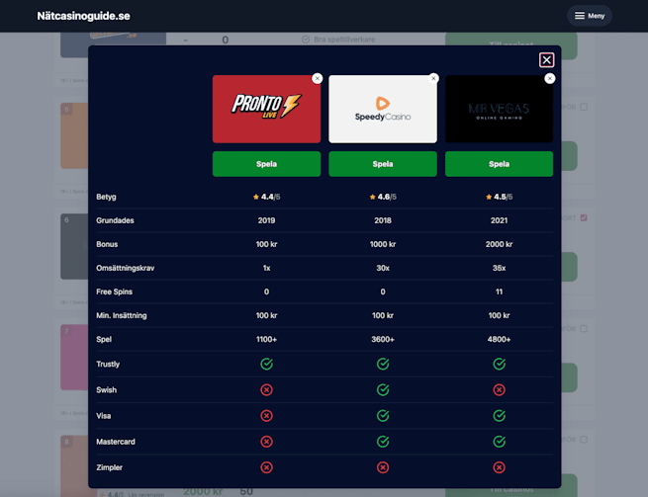This screenshot has height=497, width=648.
Task: Click Spel value 1100+
Action: pos(266,339)
